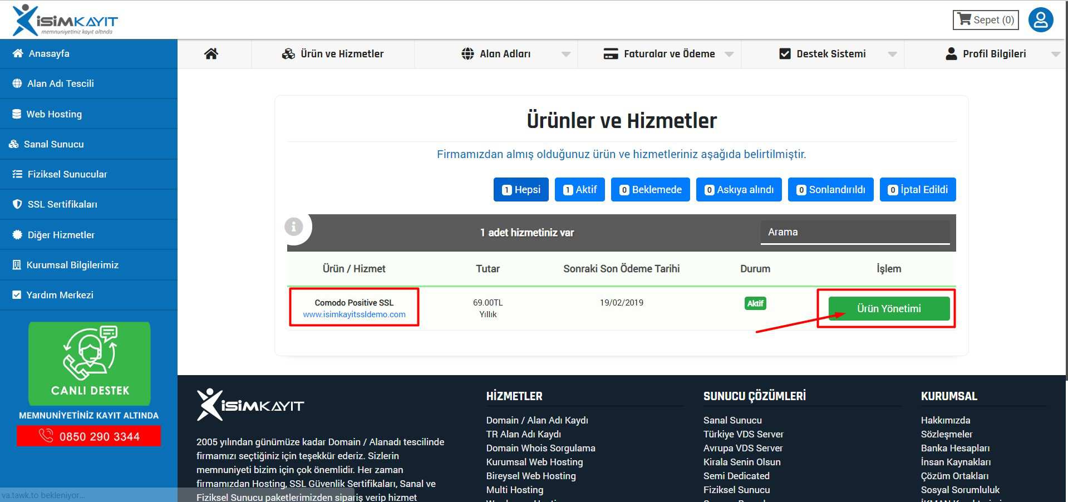This screenshot has height=502, width=1068.
Task: Click the info icon in the services bar
Action: pos(294,227)
